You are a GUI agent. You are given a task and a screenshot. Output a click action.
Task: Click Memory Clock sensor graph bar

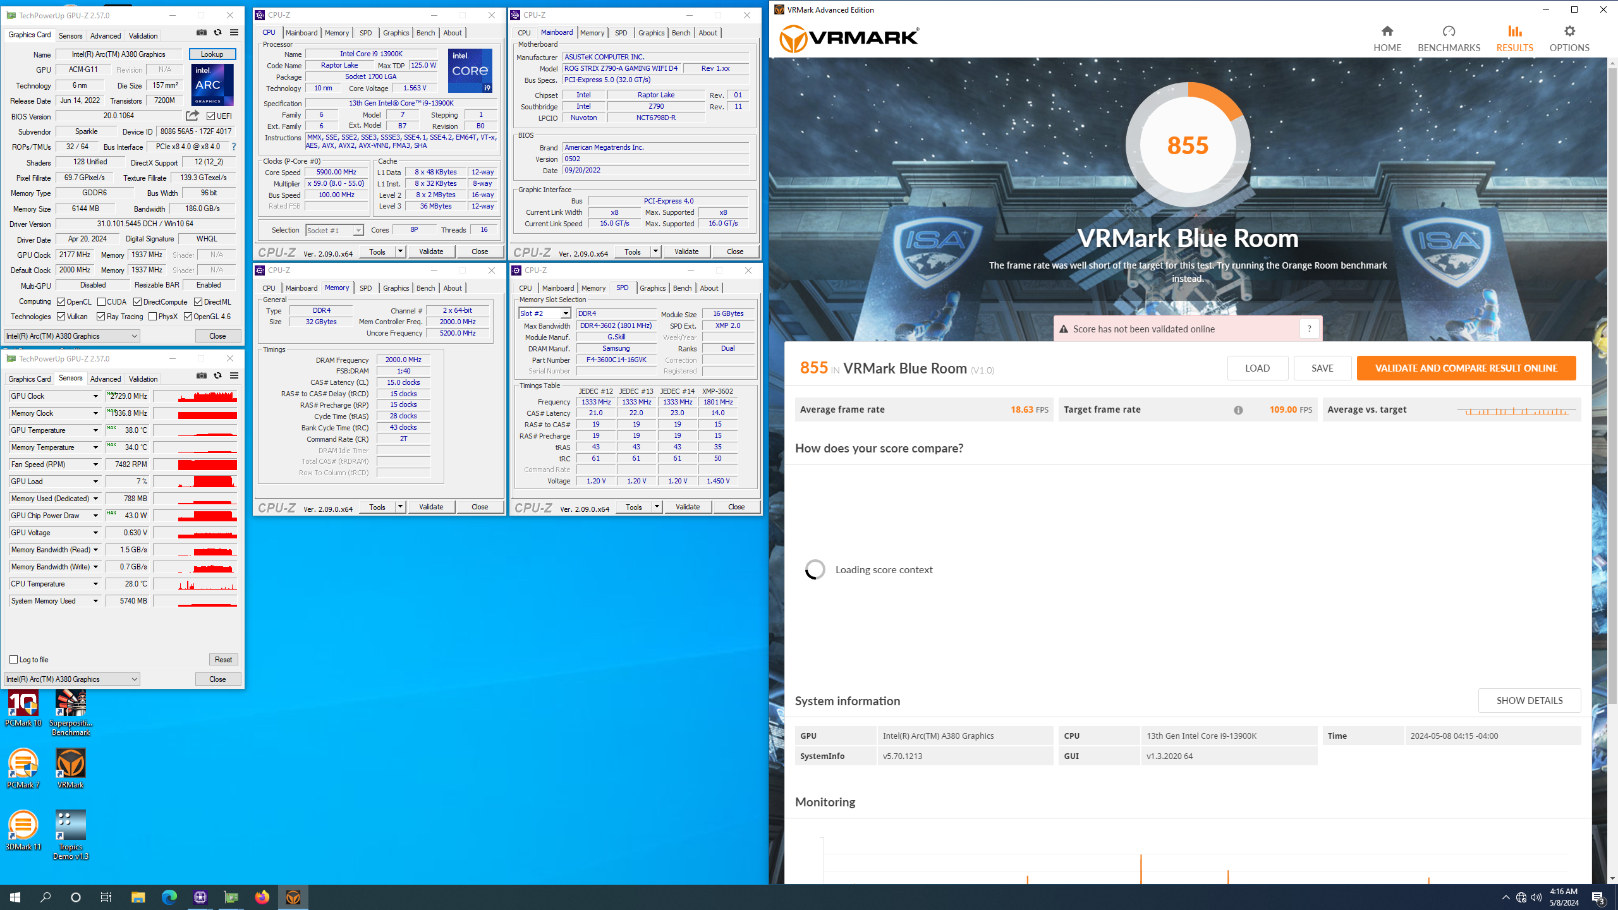coord(195,413)
